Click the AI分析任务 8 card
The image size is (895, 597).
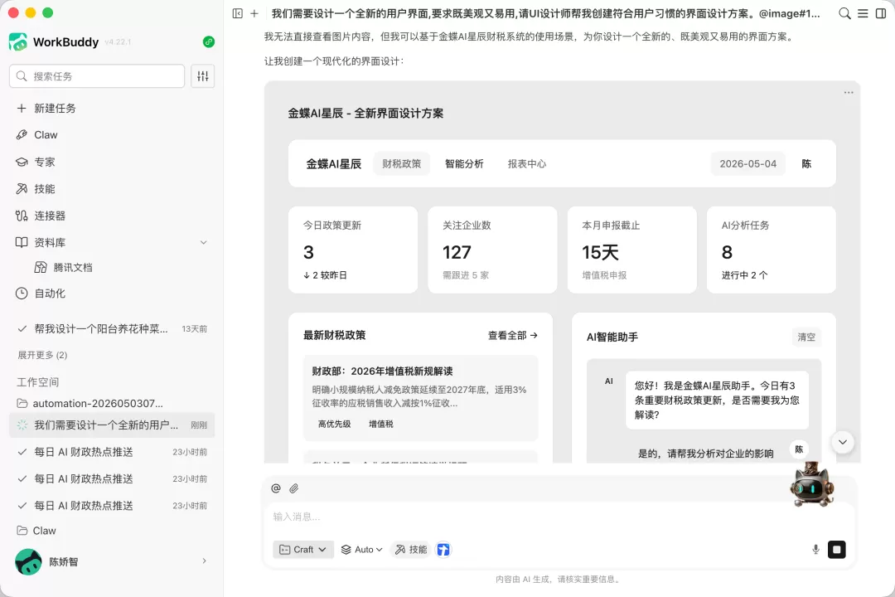click(x=772, y=250)
